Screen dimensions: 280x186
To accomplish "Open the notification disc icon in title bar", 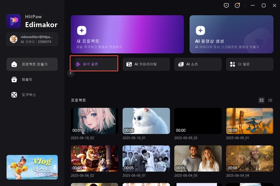I will 237,5.
